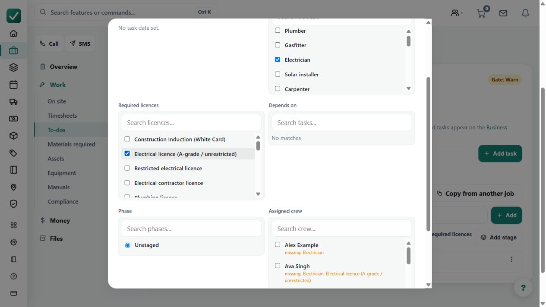Select the Unstaged phase radio button
Image resolution: width=546 pixels, height=307 pixels.
pos(127,245)
